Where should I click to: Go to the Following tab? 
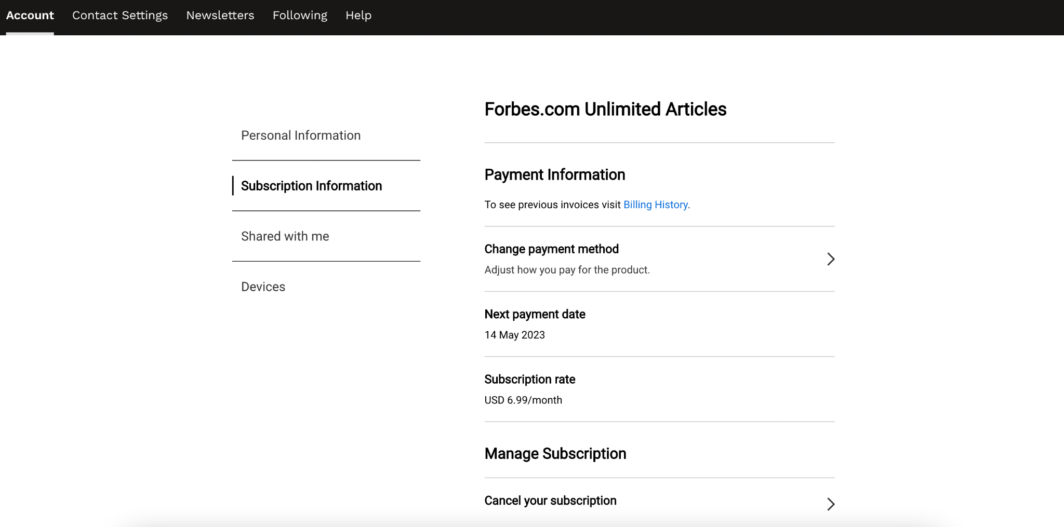click(300, 16)
